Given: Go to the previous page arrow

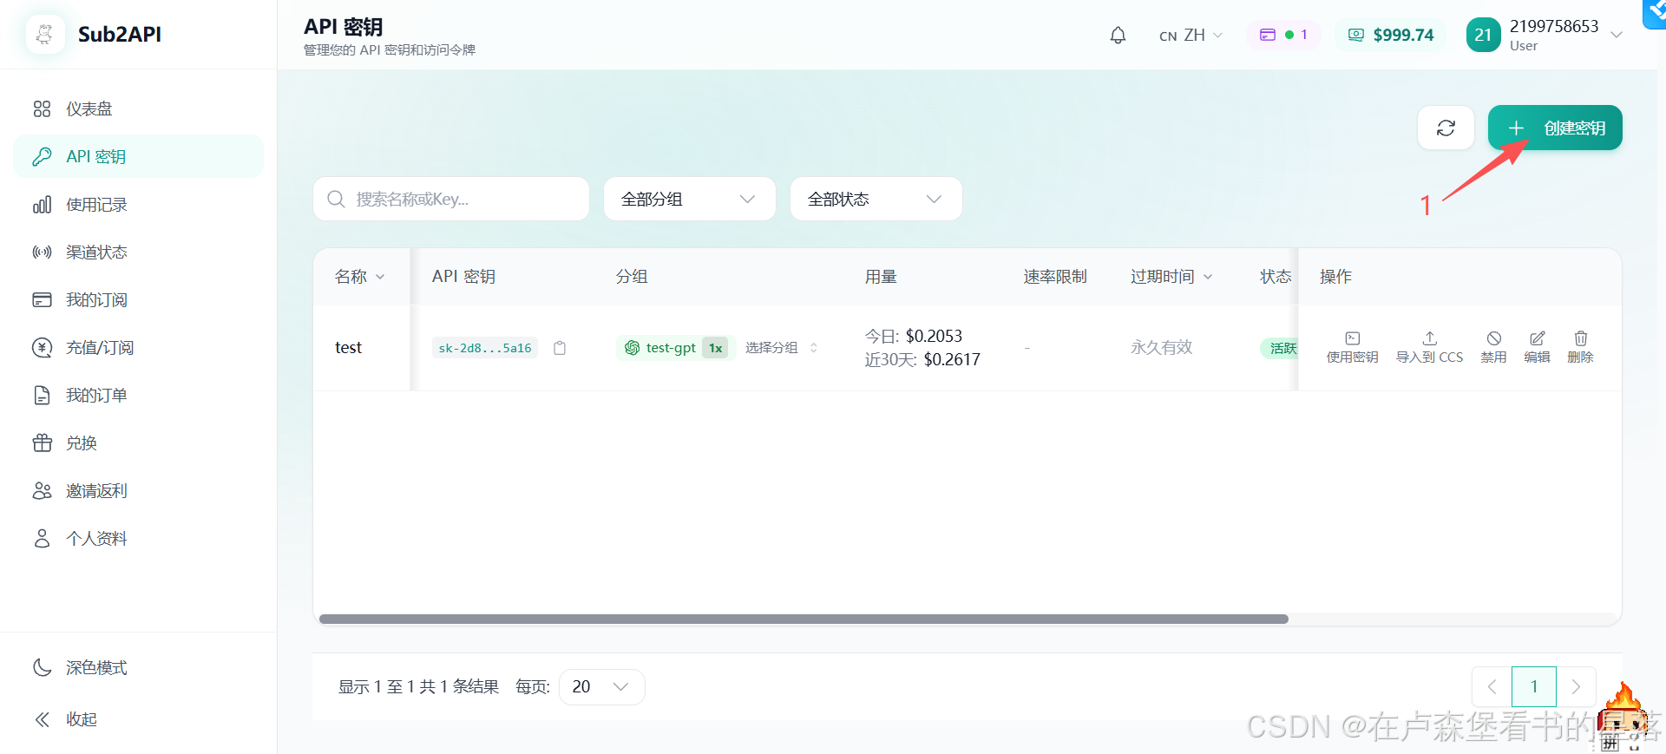Looking at the screenshot, I should tap(1492, 687).
